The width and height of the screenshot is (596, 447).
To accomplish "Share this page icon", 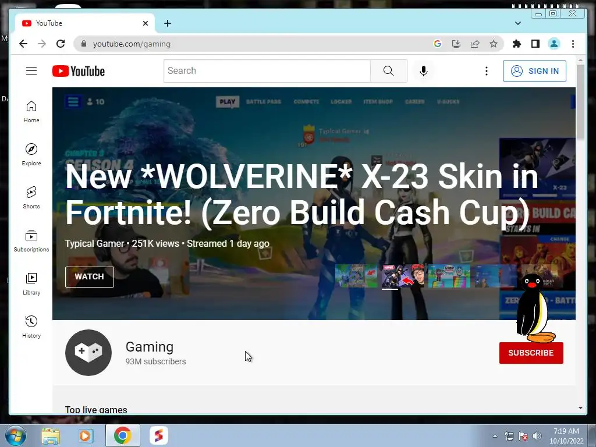I will pyautogui.click(x=475, y=44).
